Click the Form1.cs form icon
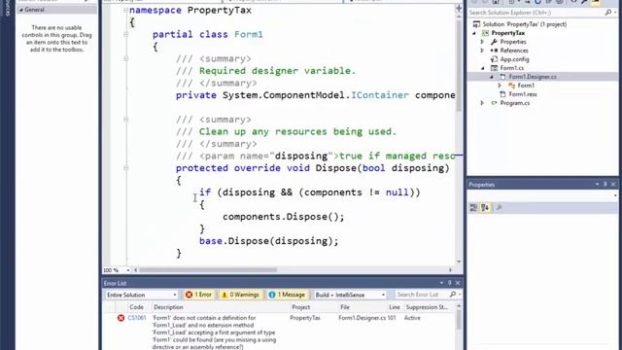This screenshot has height=350, width=622. [x=494, y=68]
